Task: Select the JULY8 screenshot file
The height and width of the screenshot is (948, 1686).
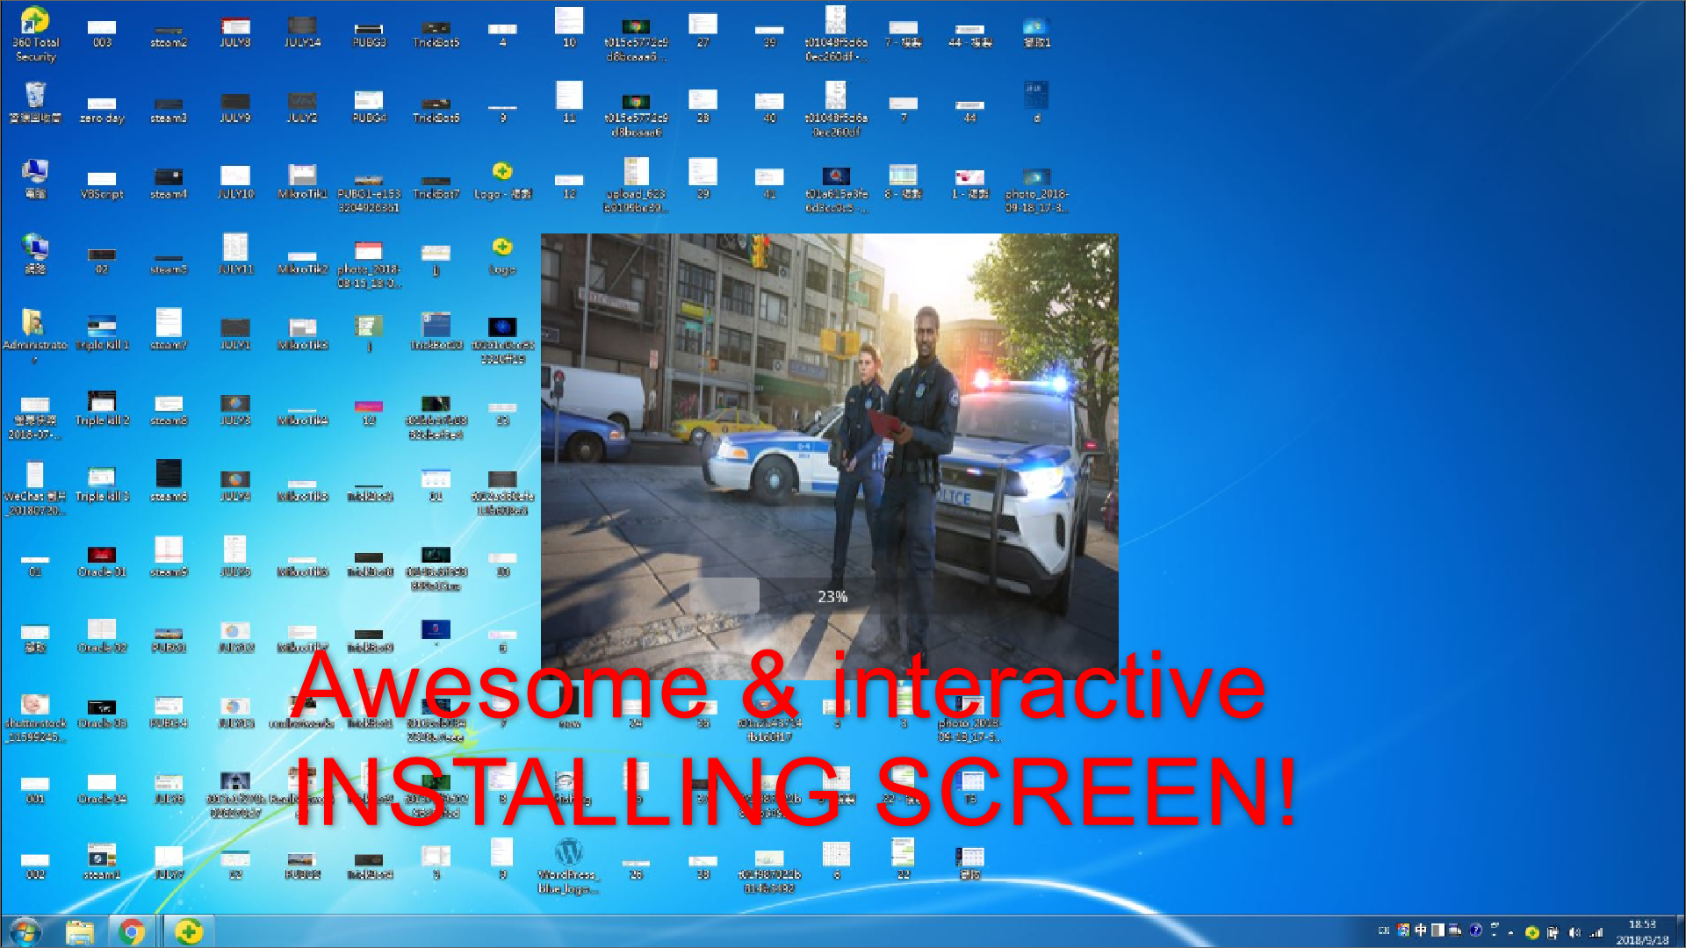Action: tap(235, 33)
